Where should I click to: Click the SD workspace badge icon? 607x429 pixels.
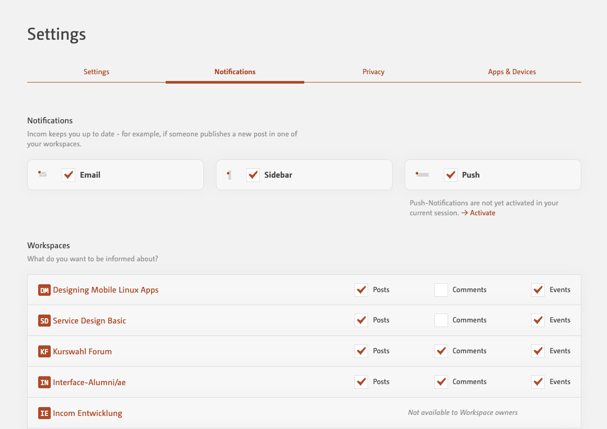[44, 321]
